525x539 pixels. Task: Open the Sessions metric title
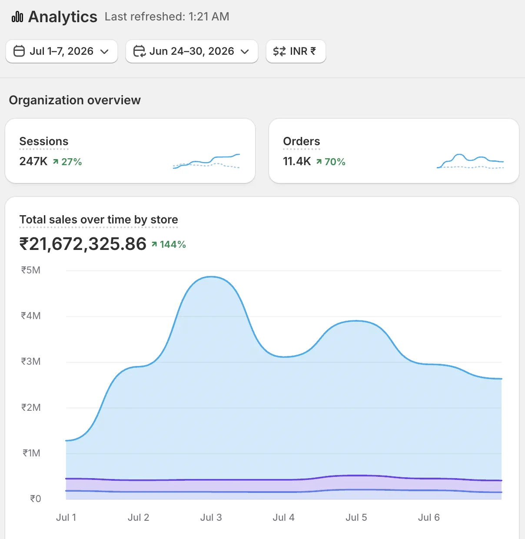click(44, 141)
